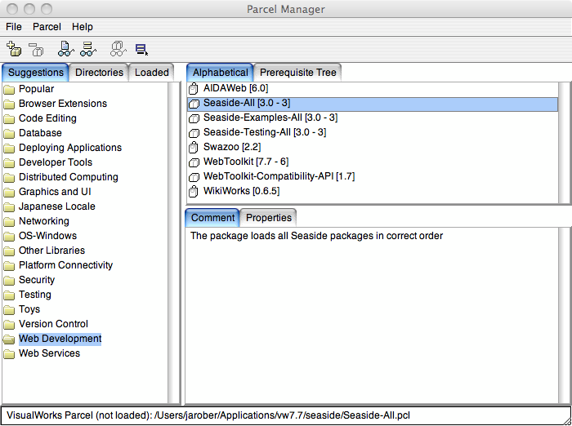Click the Graphics and UI folder icon
This screenshot has height=426, width=572.
(x=9, y=192)
